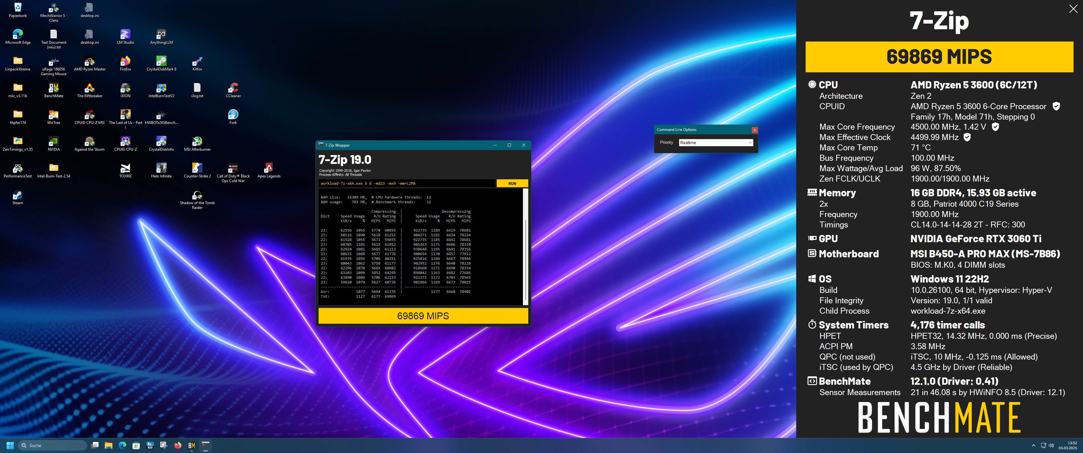1083x453 pixels.
Task: Open CPUID CPU-Z MSI shortcut
Action: click(89, 117)
